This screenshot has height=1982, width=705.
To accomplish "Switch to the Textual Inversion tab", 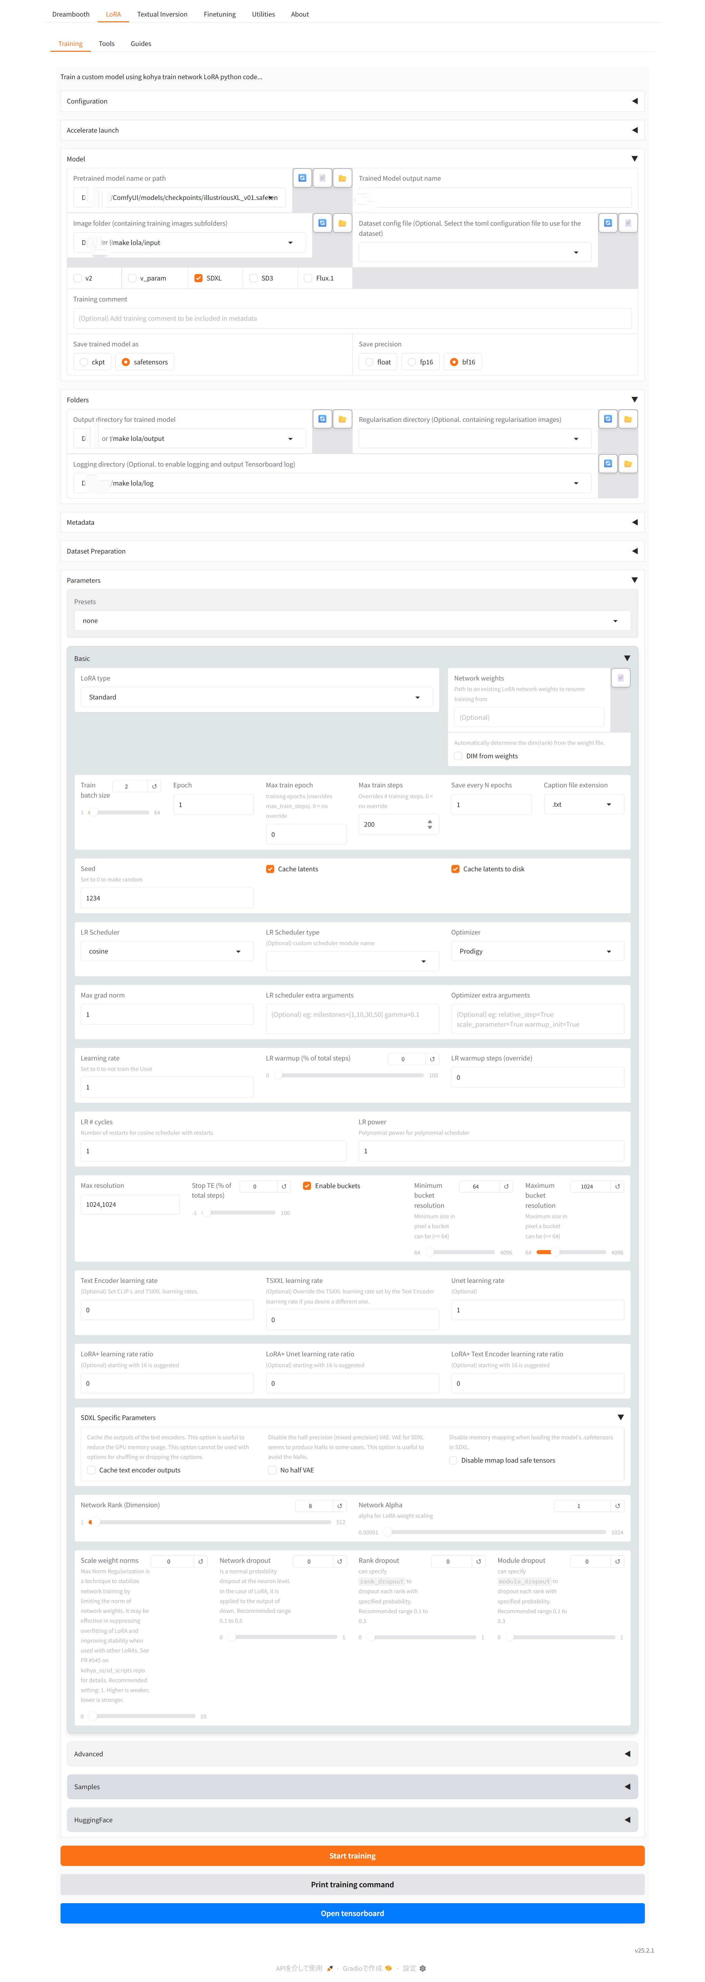I will (x=162, y=15).
